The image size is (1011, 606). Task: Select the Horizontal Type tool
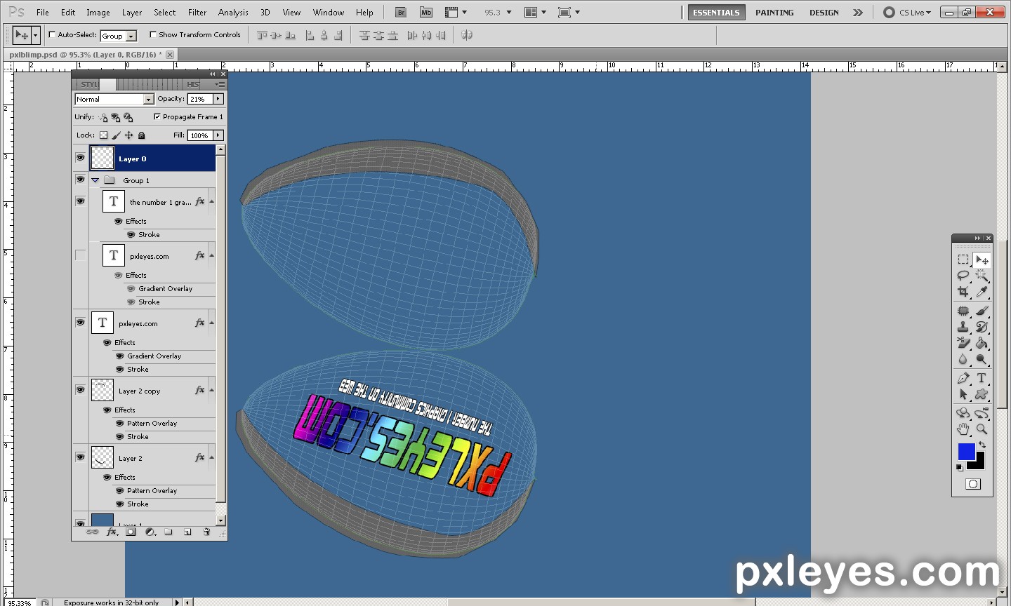(982, 378)
